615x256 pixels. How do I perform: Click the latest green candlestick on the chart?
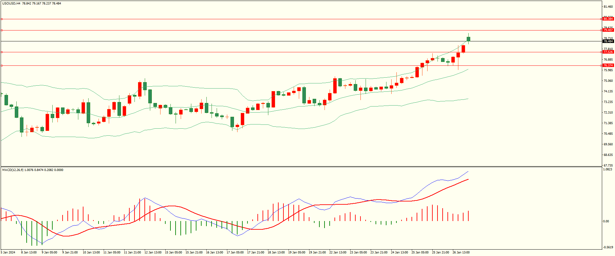pos(469,39)
